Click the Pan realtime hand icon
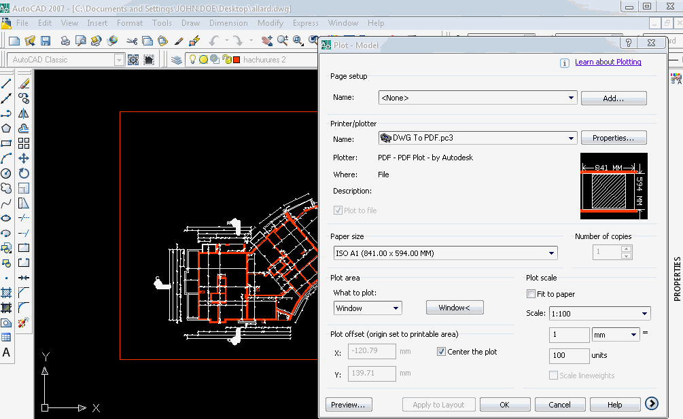Screen dimensions: 683x419 267,41
